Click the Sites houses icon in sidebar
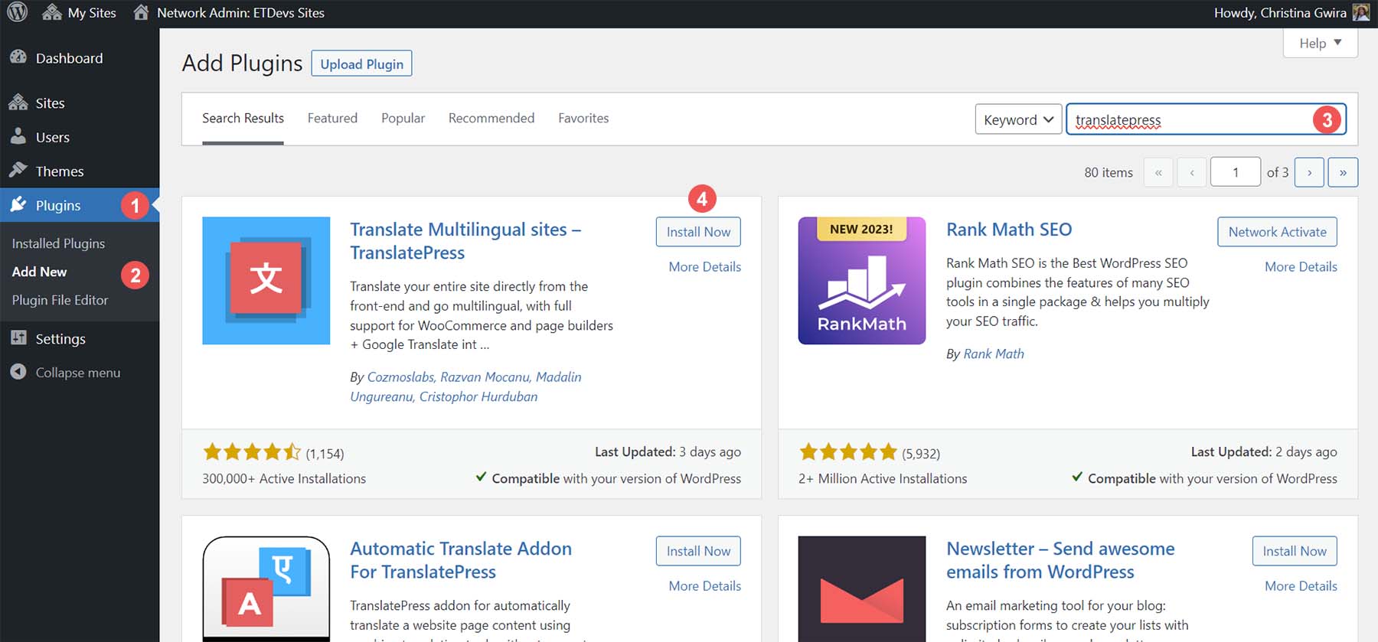Screen dimensions: 1378x642 pos(18,103)
